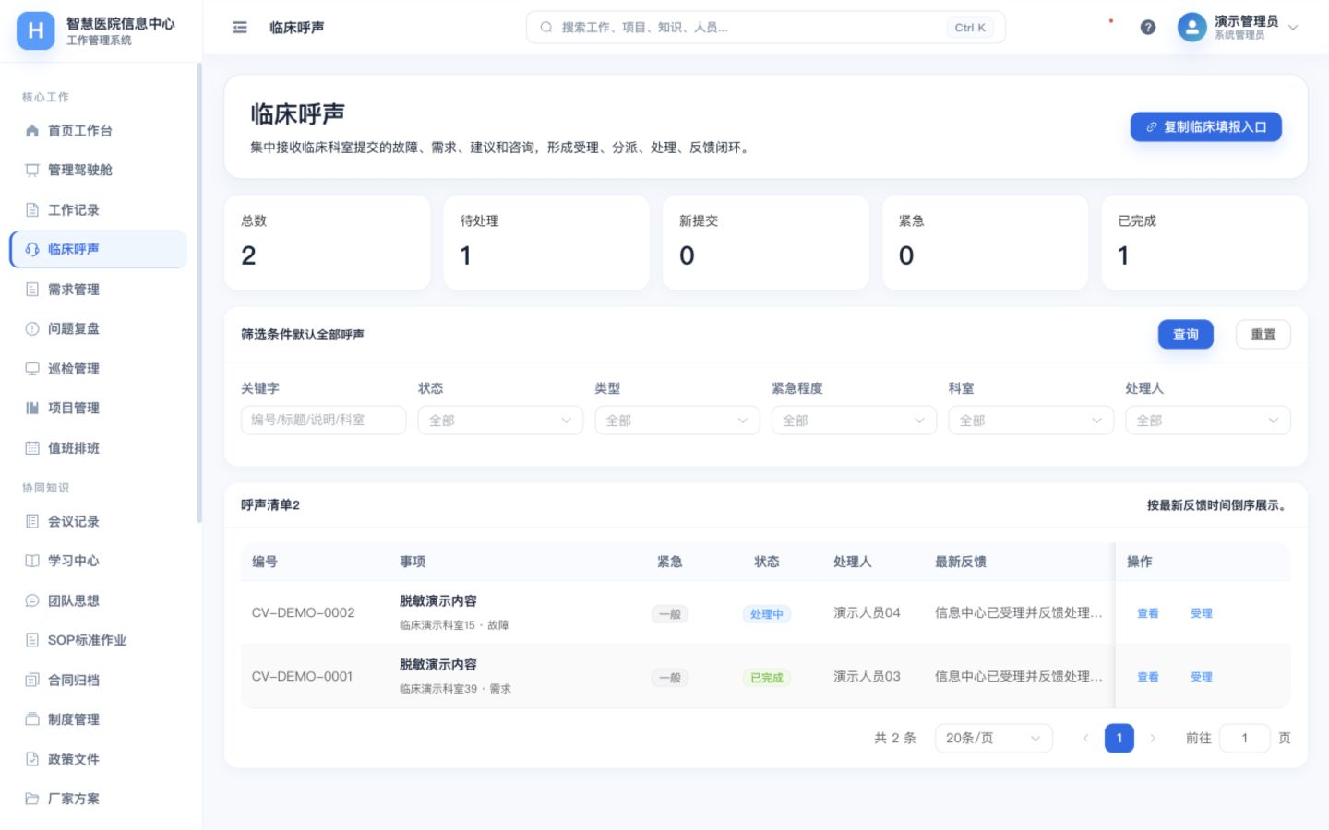The width and height of the screenshot is (1329, 830).
Task: Click 受理 for CV-DEMO-0002
Action: click(x=1202, y=613)
